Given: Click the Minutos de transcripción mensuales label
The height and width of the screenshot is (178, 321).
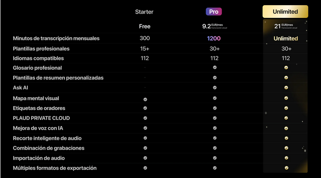Looking at the screenshot, I should pos(56,39).
